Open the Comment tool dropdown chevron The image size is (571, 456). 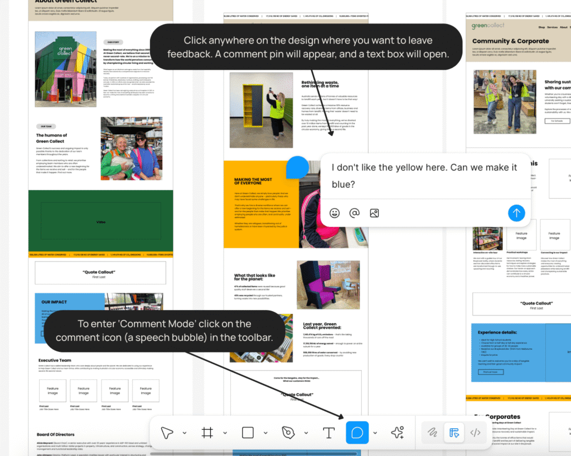pyautogui.click(x=375, y=433)
